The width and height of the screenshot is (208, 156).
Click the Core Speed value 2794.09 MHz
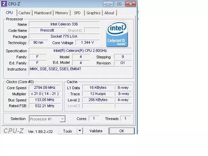(45, 87)
